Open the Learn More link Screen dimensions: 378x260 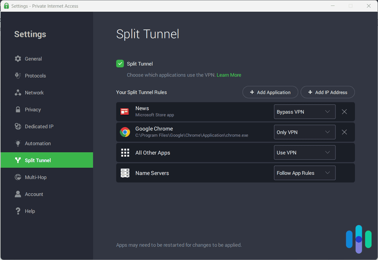coord(229,75)
